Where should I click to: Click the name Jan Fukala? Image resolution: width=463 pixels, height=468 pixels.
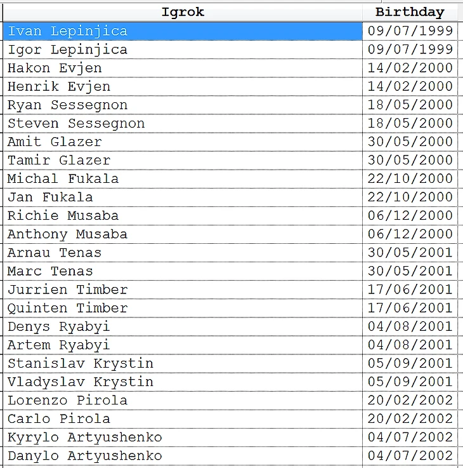click(x=50, y=197)
